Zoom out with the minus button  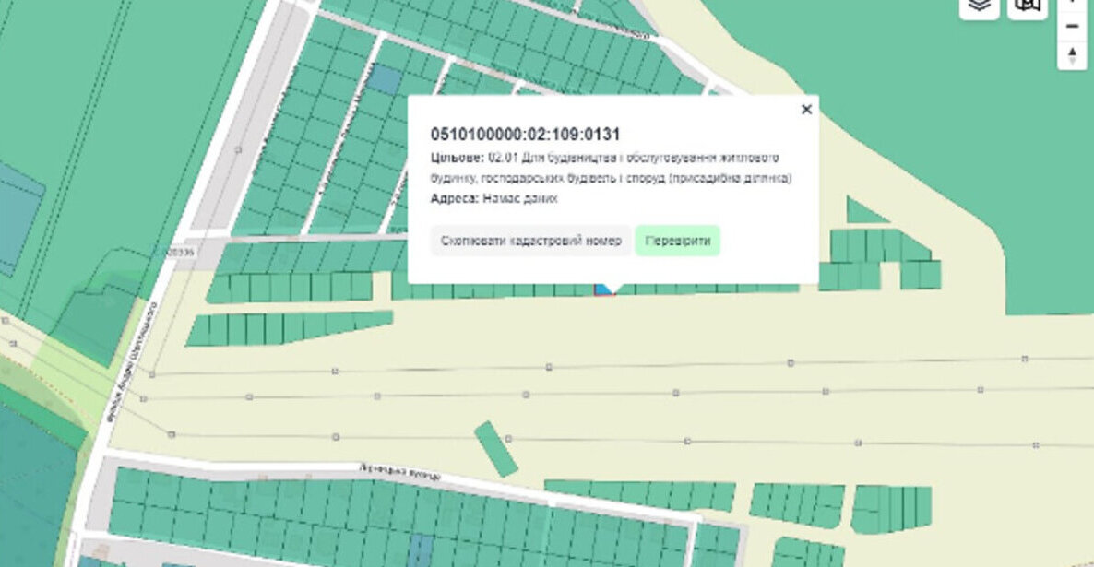(1072, 26)
